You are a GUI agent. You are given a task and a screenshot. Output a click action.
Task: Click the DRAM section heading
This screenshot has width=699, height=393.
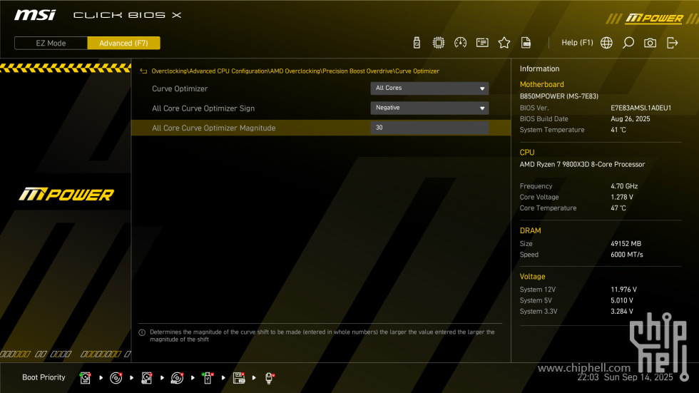coord(530,231)
